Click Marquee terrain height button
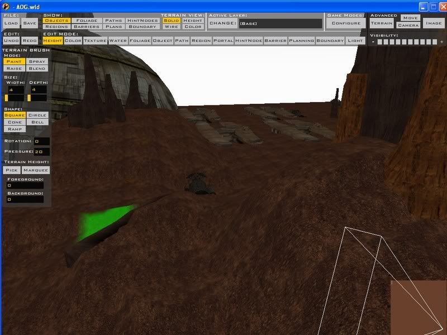Image resolution: width=447 pixels, height=335 pixels. [x=36, y=170]
